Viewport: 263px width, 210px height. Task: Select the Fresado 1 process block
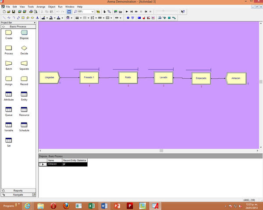(89, 77)
